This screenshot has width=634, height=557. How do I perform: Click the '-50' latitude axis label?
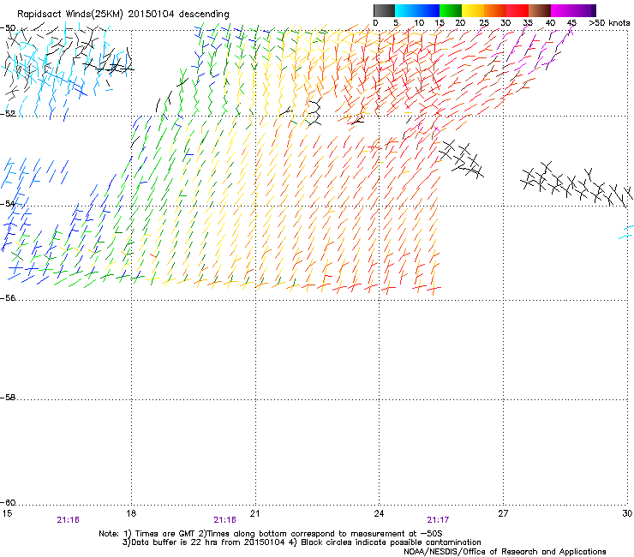[x=8, y=28]
